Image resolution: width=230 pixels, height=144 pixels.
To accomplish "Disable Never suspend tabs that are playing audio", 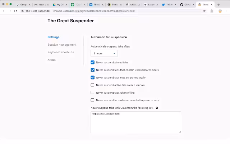I will pyautogui.click(x=93, y=77).
